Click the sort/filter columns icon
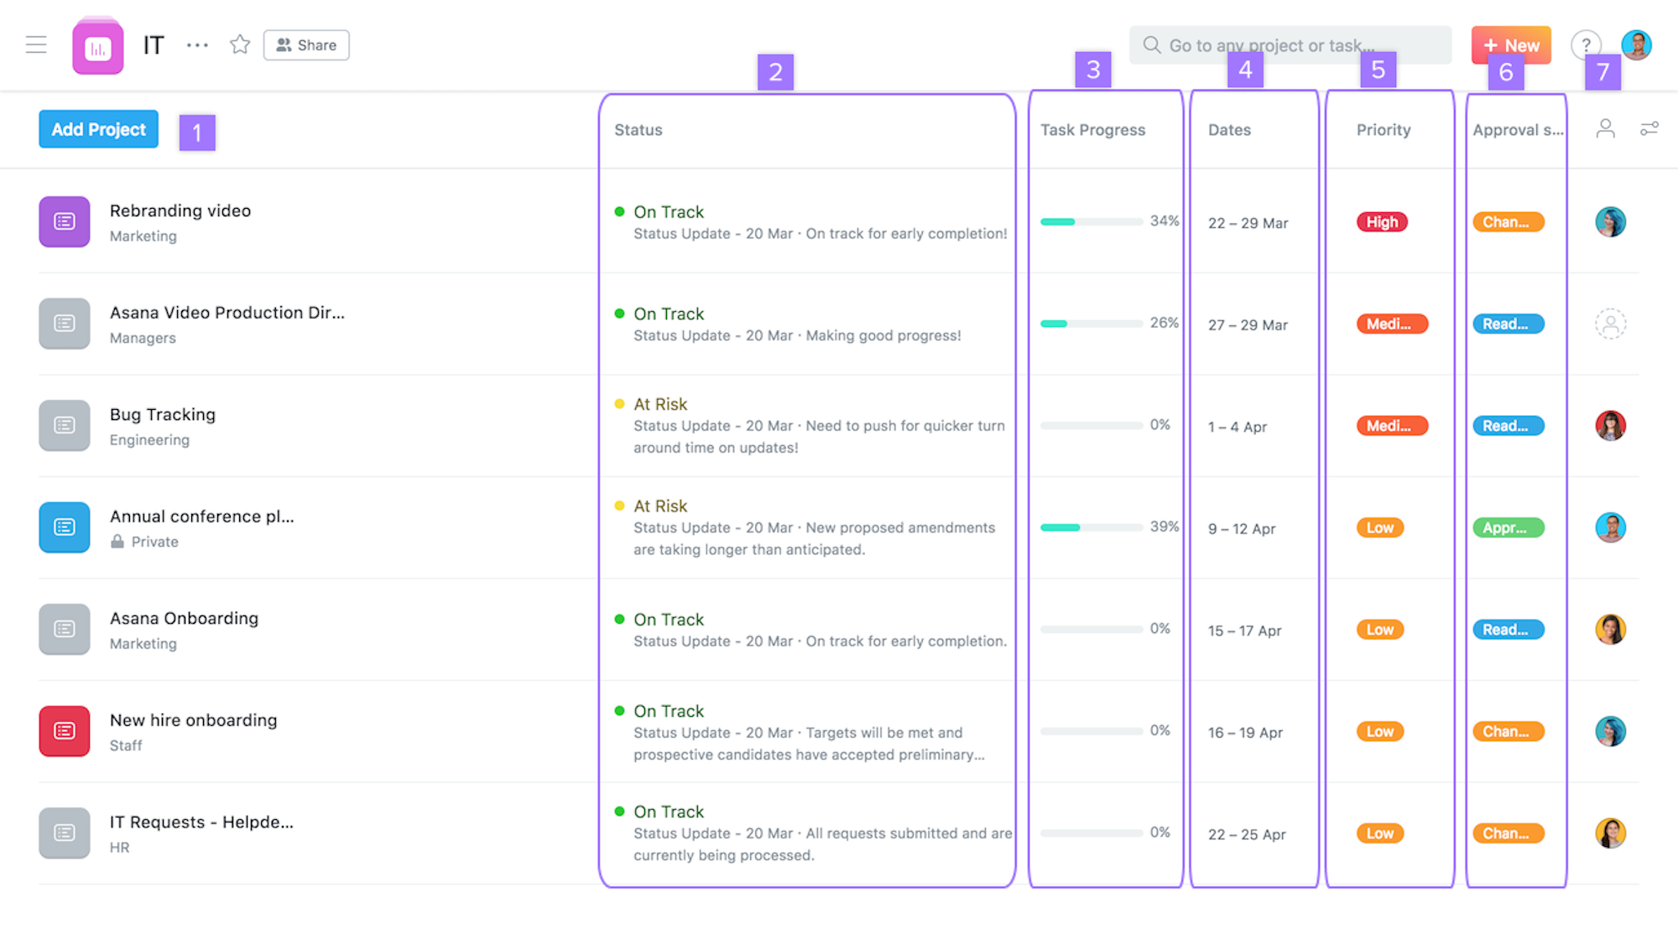Image resolution: width=1678 pixels, height=939 pixels. [1650, 128]
